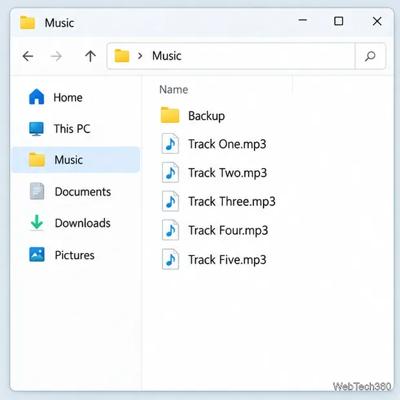This screenshot has width=400, height=400.
Task: Click the Pictures icon in sidebar
Action: point(37,255)
